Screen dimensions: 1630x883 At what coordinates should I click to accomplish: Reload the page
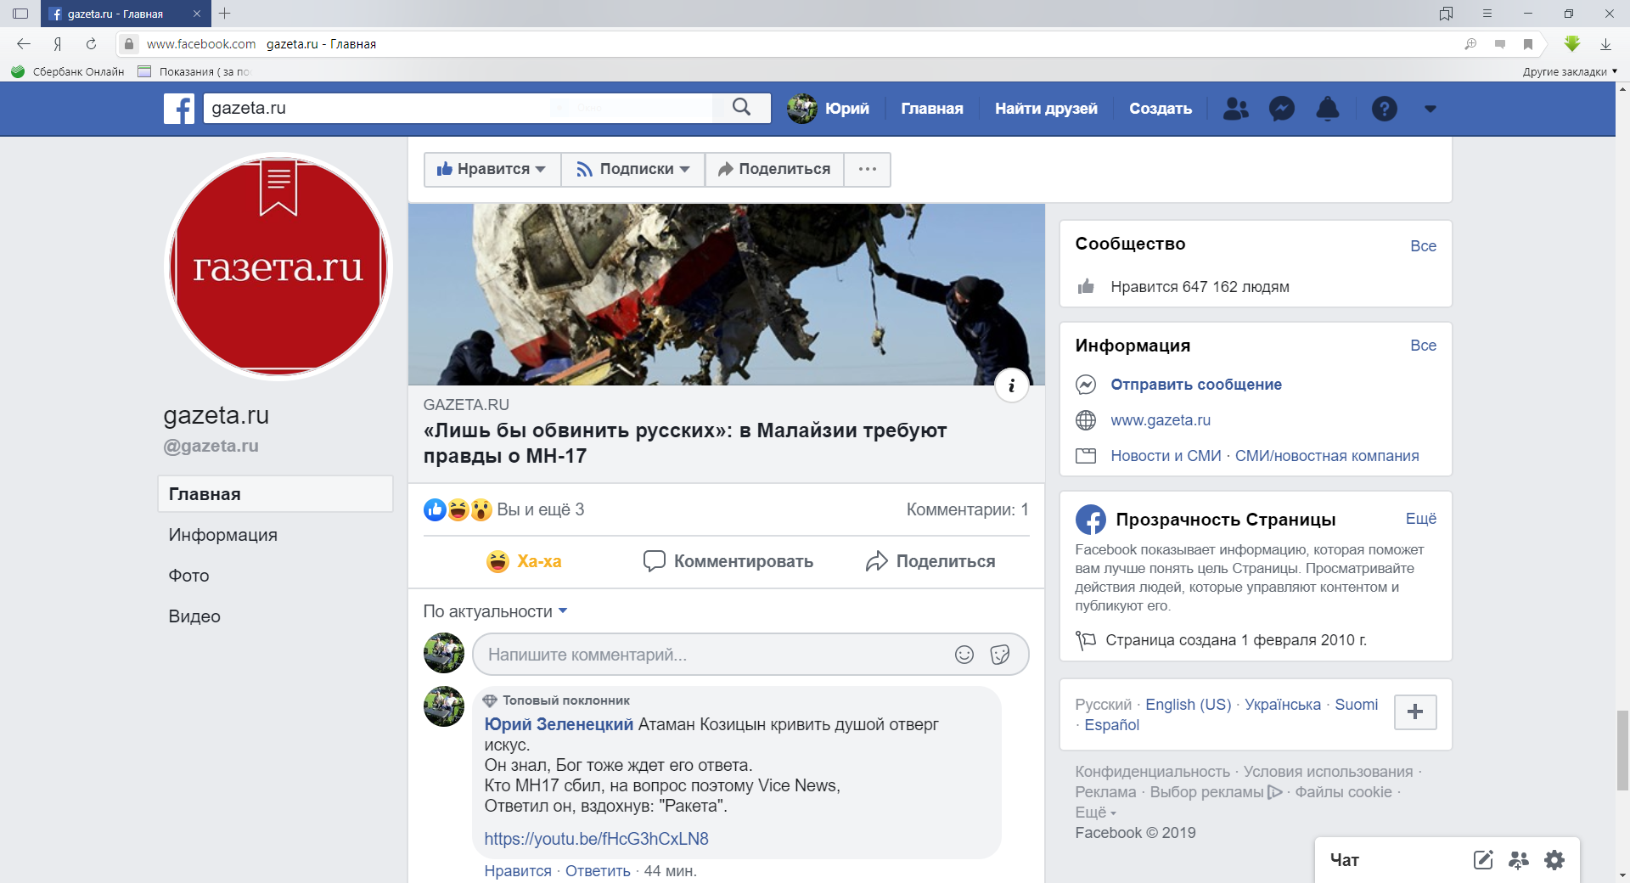[91, 44]
